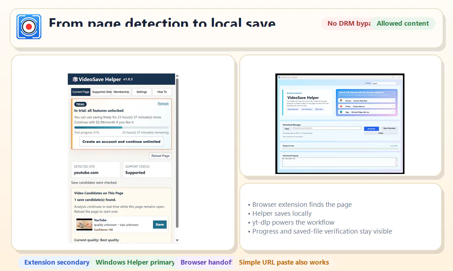Click the text Browser extension finds the page
The width and height of the screenshot is (453, 271).
coord(302,205)
